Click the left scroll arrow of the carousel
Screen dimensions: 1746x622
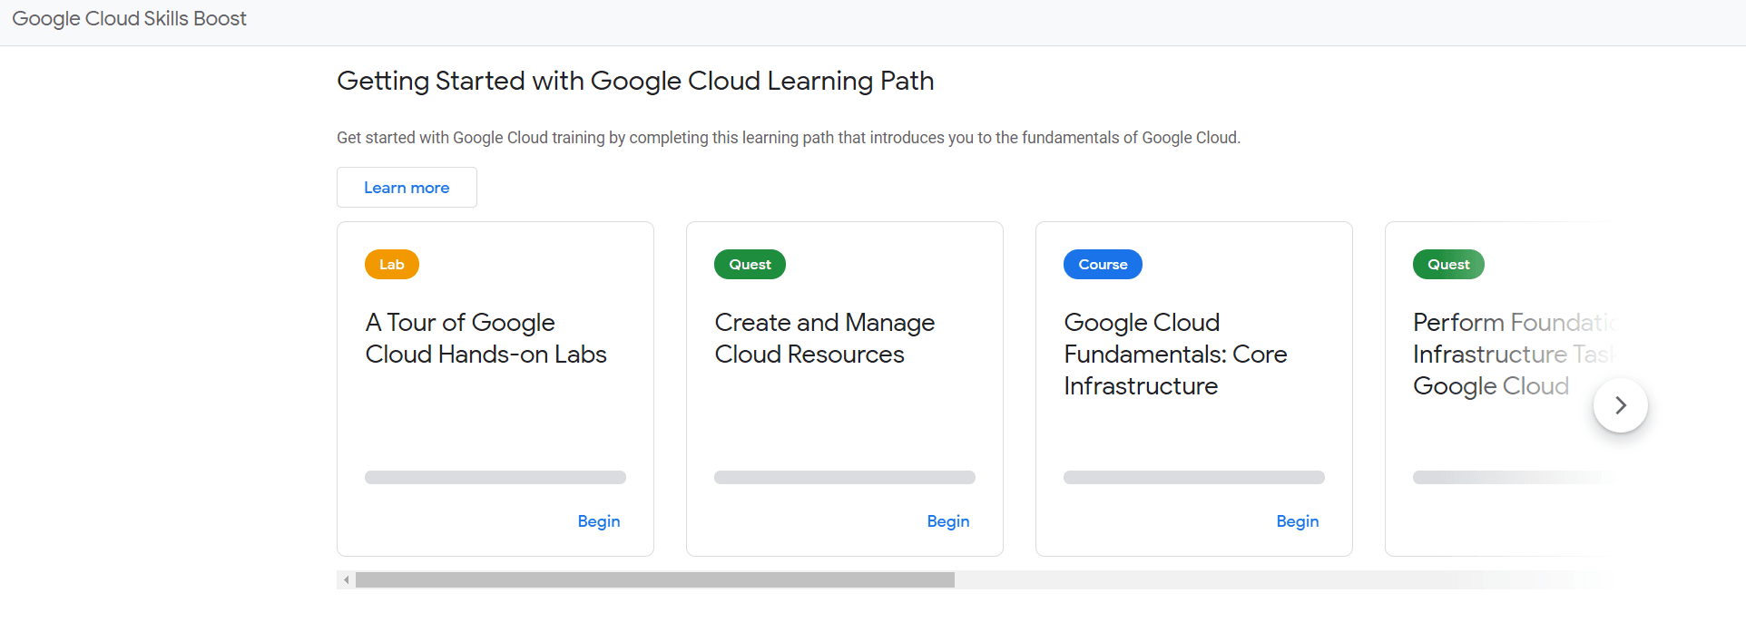click(346, 578)
